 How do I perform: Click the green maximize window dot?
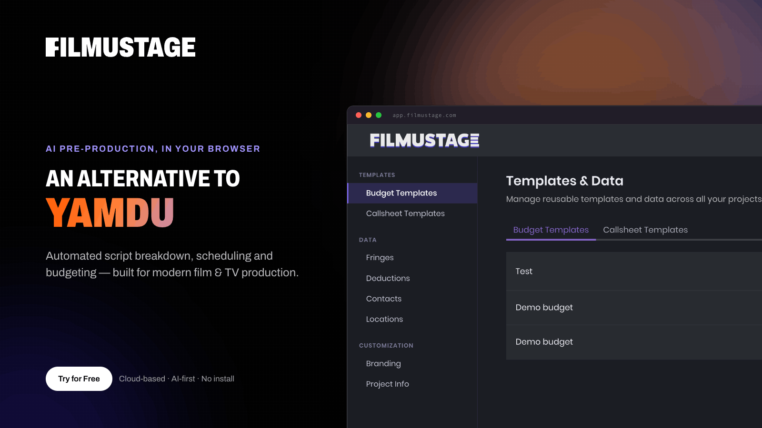tap(379, 115)
